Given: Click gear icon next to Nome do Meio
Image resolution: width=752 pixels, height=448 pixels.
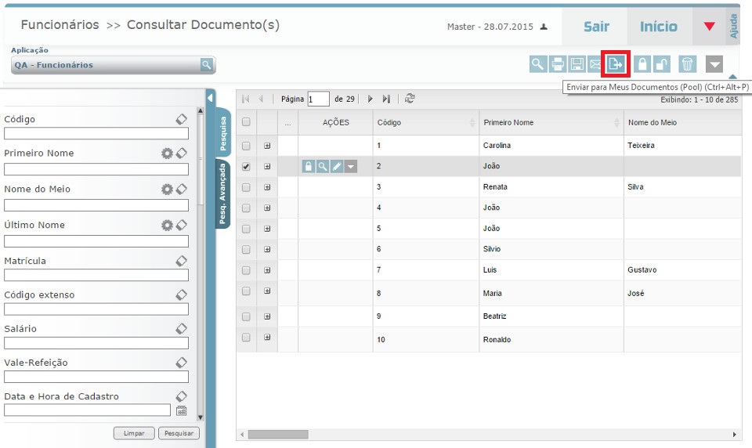Looking at the screenshot, I should pyautogui.click(x=167, y=189).
